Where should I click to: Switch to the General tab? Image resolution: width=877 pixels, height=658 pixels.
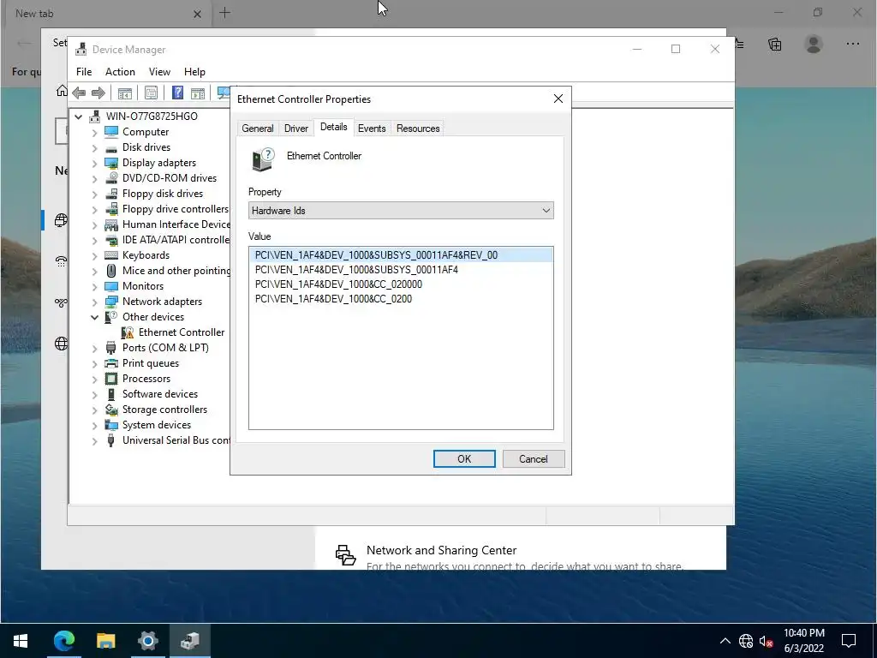(257, 129)
